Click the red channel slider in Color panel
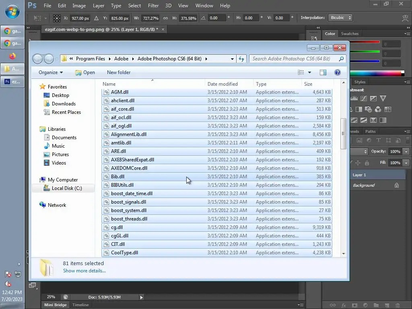412x309 pixels. click(x=365, y=42)
